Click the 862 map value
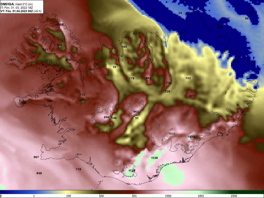The image size is (264, 198). [148, 78]
